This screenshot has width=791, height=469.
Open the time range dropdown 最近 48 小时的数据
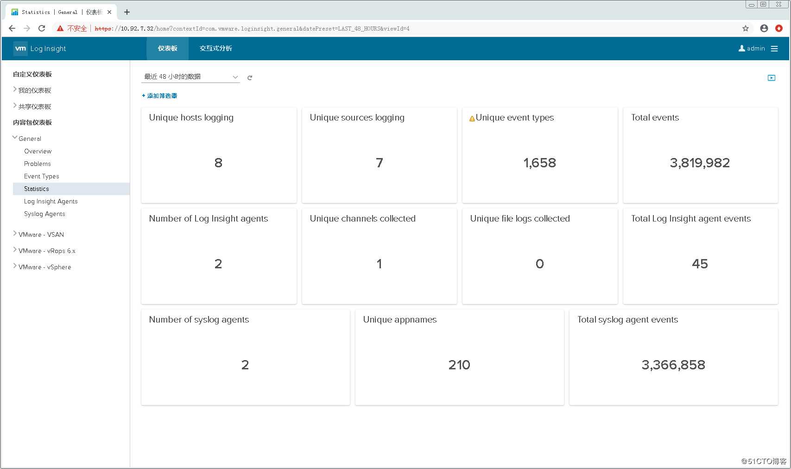coord(190,77)
